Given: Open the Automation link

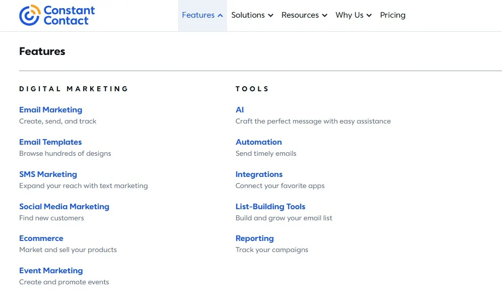Looking at the screenshot, I should coord(259,142).
